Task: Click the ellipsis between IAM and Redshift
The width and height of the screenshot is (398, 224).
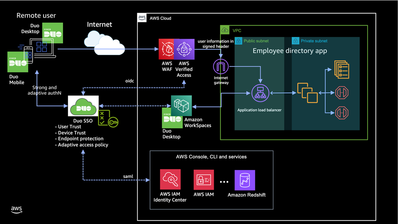Action: [224, 182]
